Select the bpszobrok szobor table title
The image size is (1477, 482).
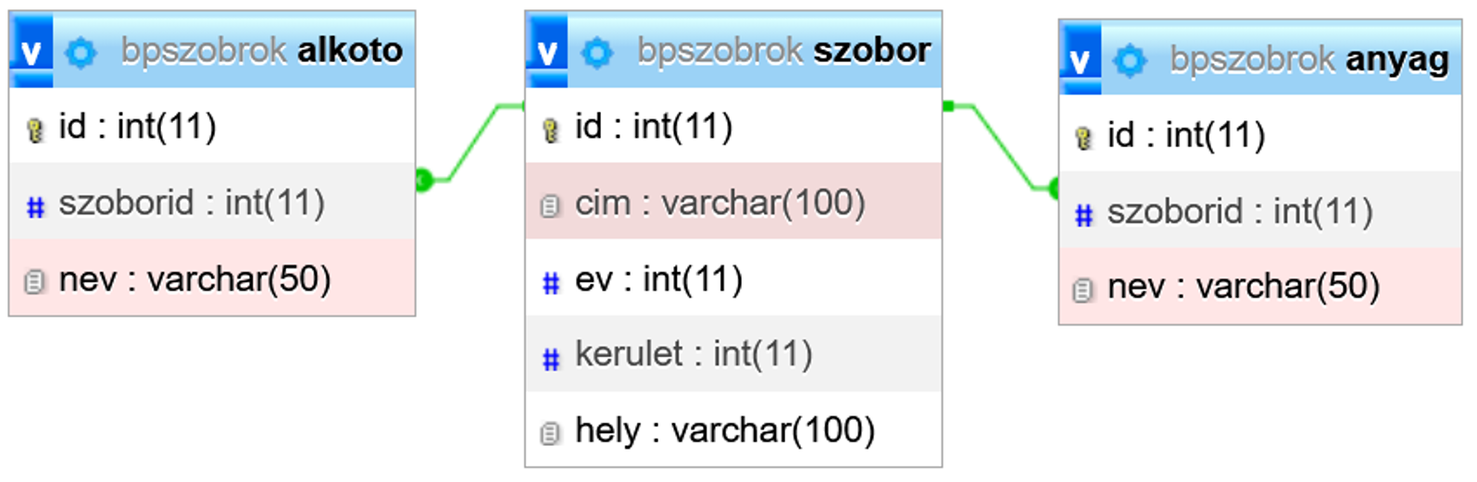coord(782,51)
